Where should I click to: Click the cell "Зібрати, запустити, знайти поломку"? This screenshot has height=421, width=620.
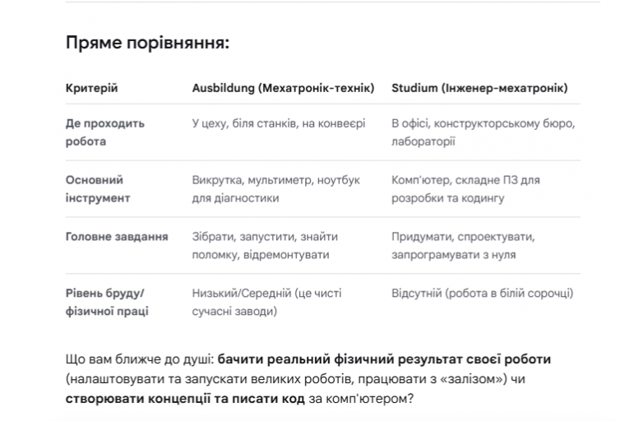(x=265, y=246)
